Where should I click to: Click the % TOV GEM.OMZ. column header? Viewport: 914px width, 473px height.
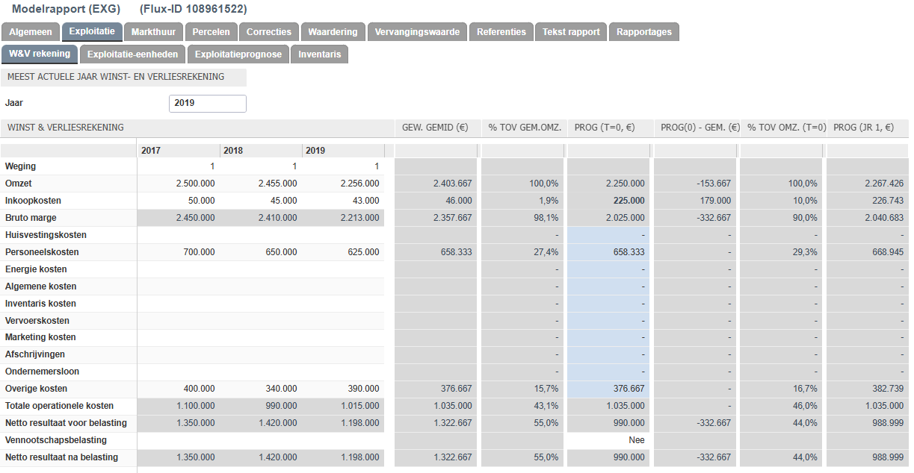point(525,128)
